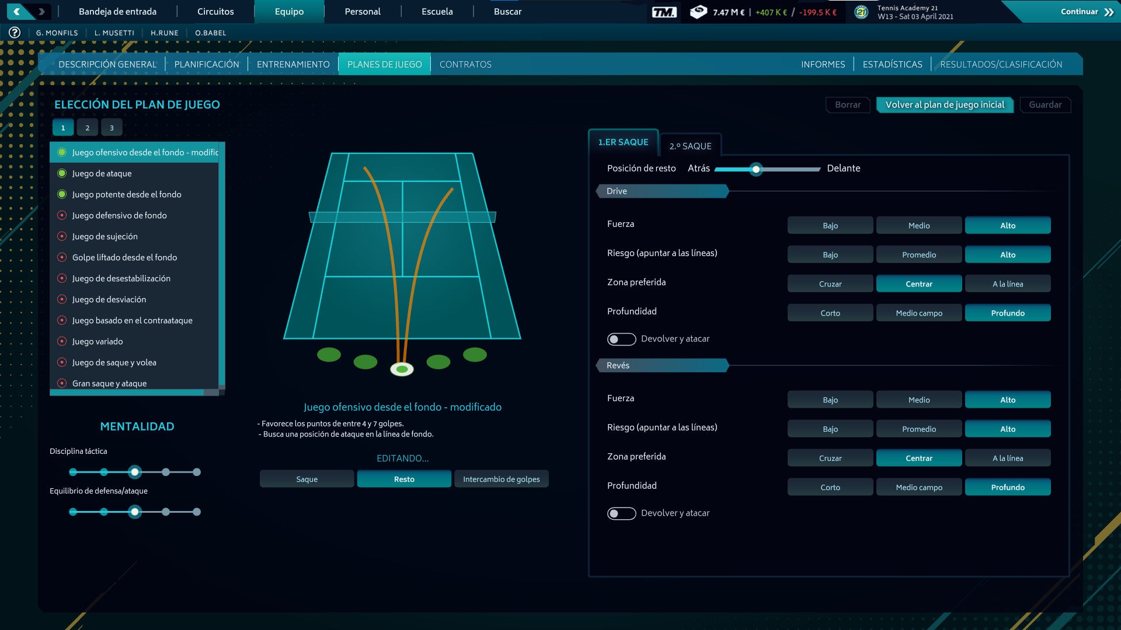Open the help question mark icon
Image resolution: width=1121 pixels, height=630 pixels.
[x=15, y=33]
